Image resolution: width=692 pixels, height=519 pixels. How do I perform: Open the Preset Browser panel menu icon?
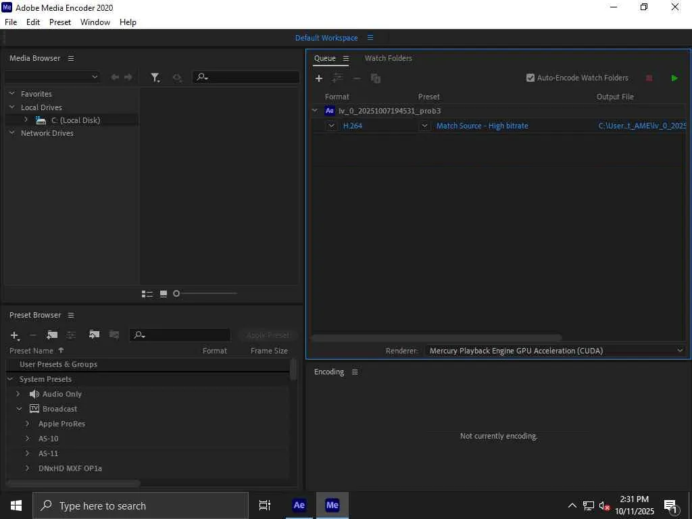pyautogui.click(x=71, y=315)
